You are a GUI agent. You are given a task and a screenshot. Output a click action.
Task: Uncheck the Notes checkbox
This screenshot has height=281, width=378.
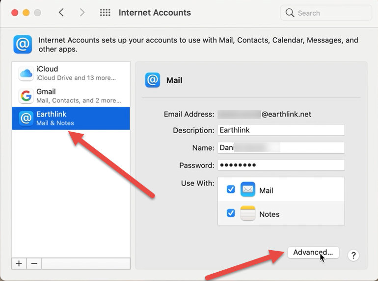(231, 213)
